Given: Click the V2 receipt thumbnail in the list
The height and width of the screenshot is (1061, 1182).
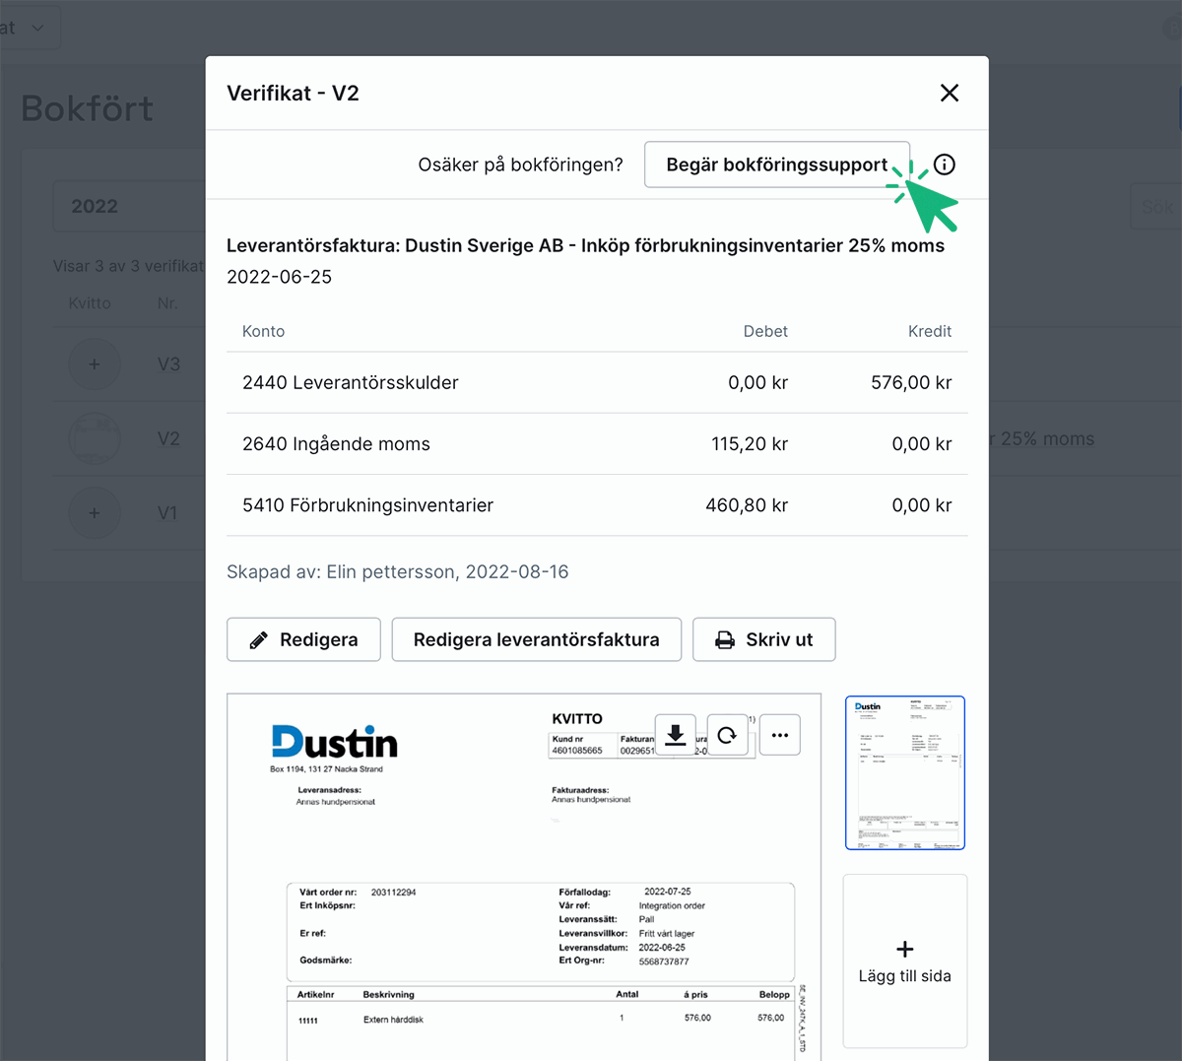Looking at the screenshot, I should point(94,438).
